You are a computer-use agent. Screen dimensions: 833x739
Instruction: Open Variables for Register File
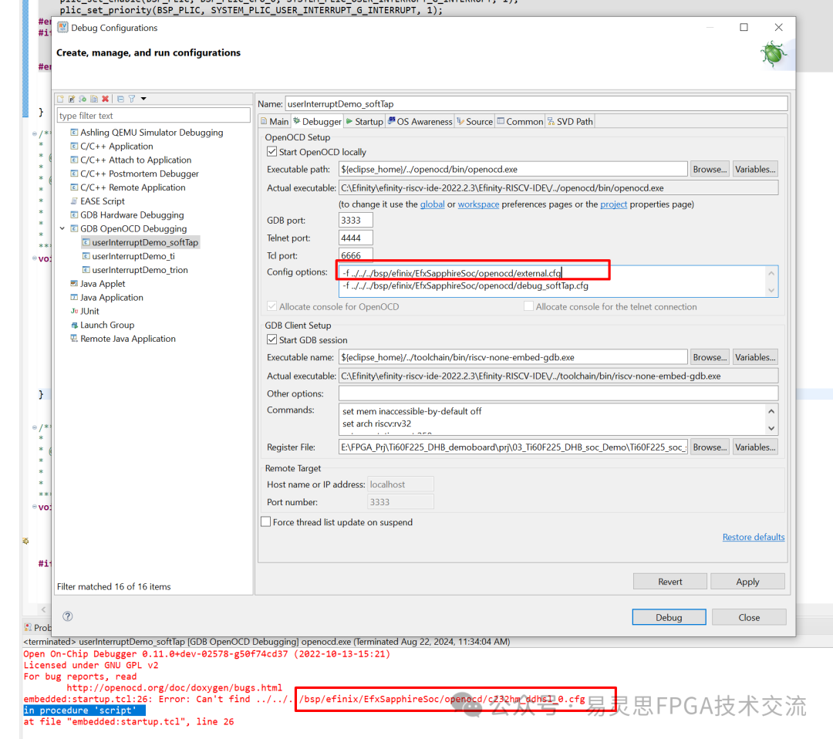point(755,447)
